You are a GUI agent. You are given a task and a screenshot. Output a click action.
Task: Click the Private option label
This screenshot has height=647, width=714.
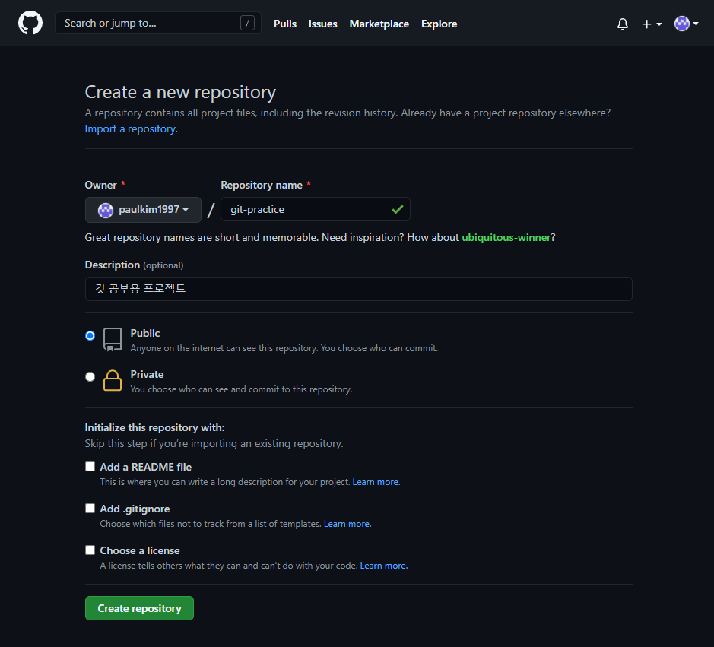(147, 374)
